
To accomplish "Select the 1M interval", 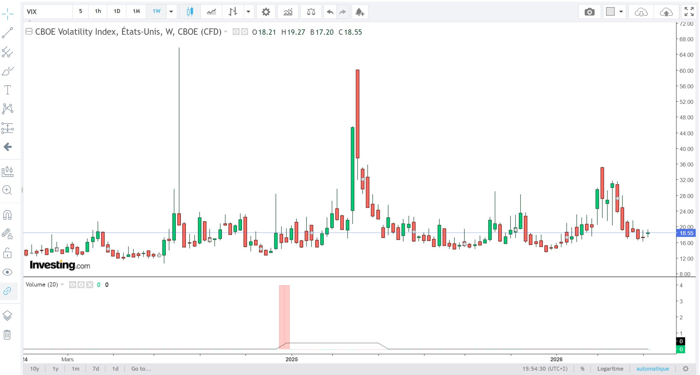I will click(x=136, y=11).
